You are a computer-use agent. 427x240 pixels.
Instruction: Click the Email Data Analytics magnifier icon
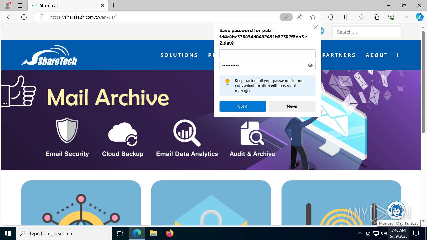point(187,133)
